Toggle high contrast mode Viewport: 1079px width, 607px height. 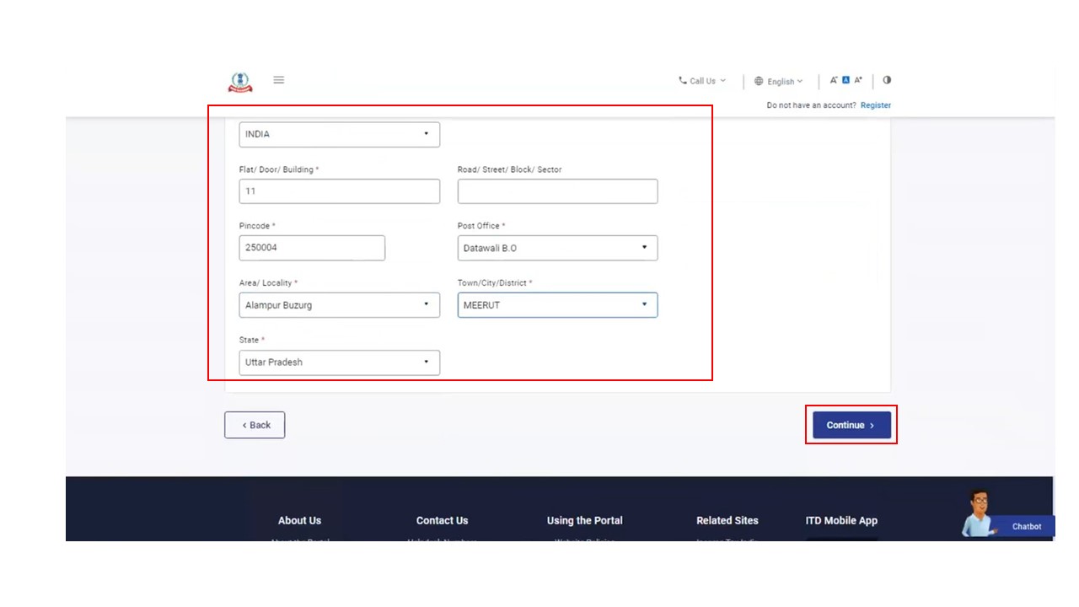pos(887,80)
